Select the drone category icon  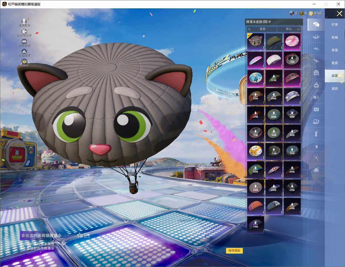(x=316, y=49)
